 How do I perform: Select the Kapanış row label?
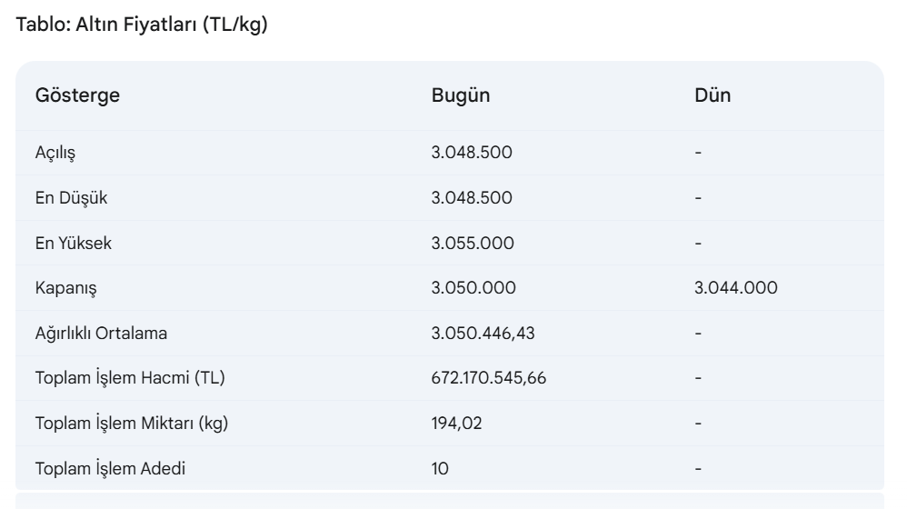65,288
